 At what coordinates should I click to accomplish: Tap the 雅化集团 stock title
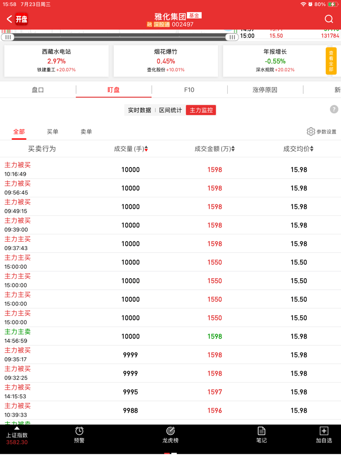(170, 16)
